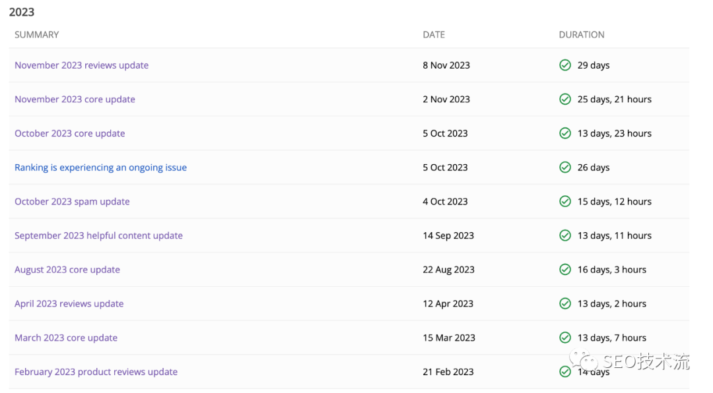
Task: Click green check icon beside 13 days, 11 hours
Action: (565, 235)
